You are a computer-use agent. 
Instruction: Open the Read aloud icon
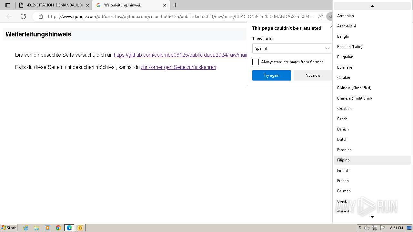[x=320, y=16]
